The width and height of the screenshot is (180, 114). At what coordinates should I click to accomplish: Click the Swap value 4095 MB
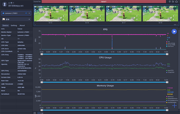point(21,88)
